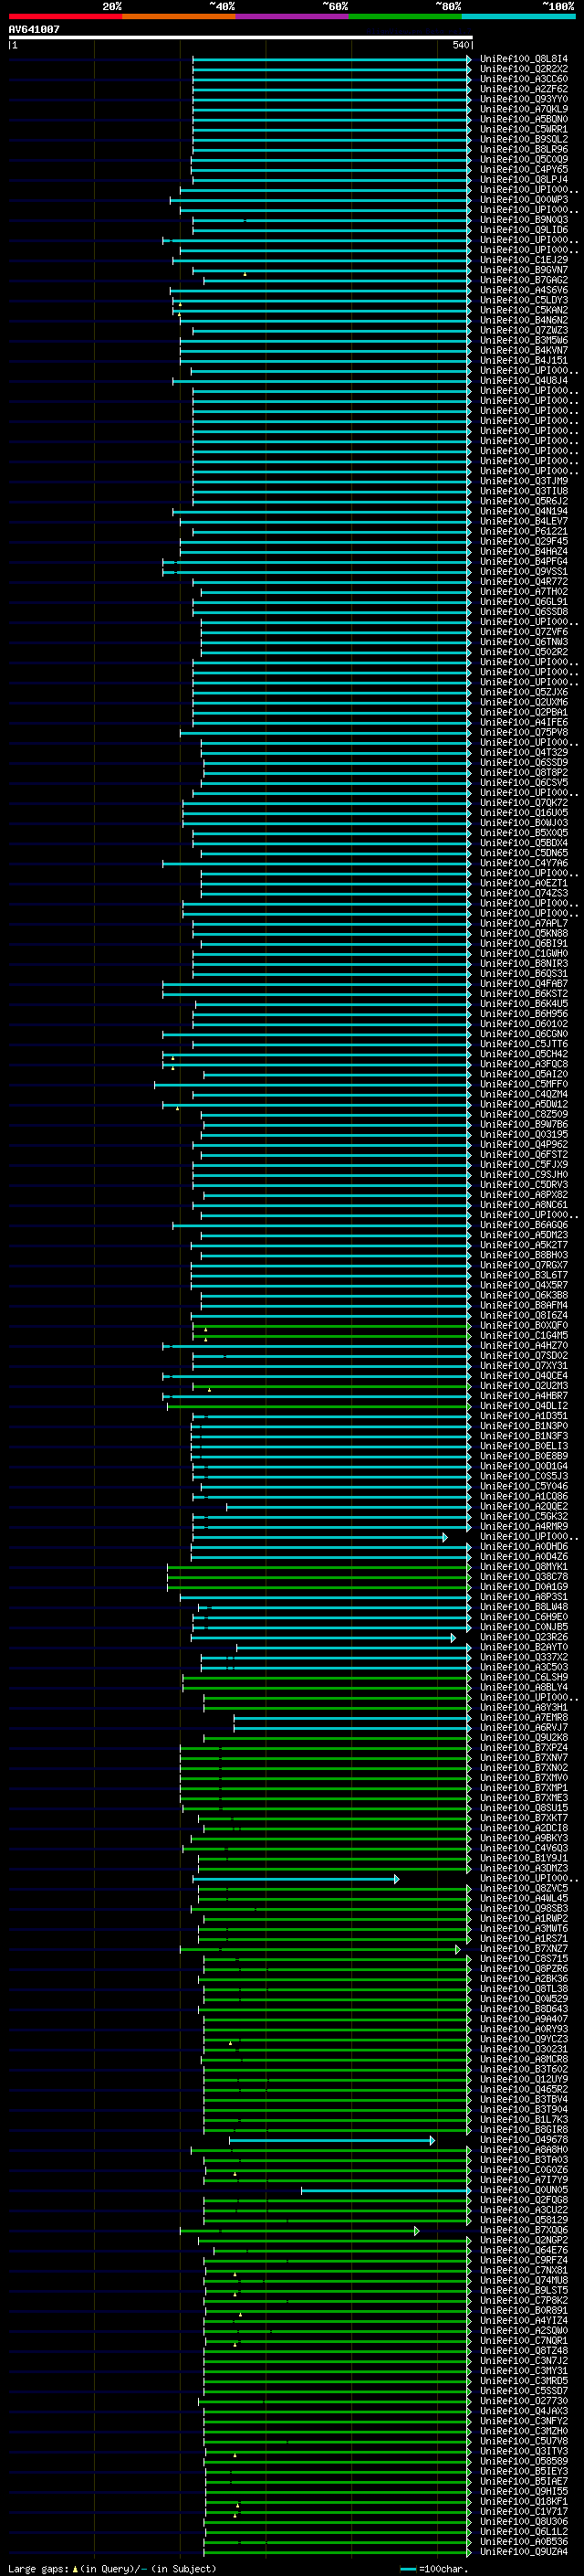Screen dimensions: 584x2576
Task: Select the UniRef100_A4S6V6 label
Action: pyautogui.click(x=523, y=290)
